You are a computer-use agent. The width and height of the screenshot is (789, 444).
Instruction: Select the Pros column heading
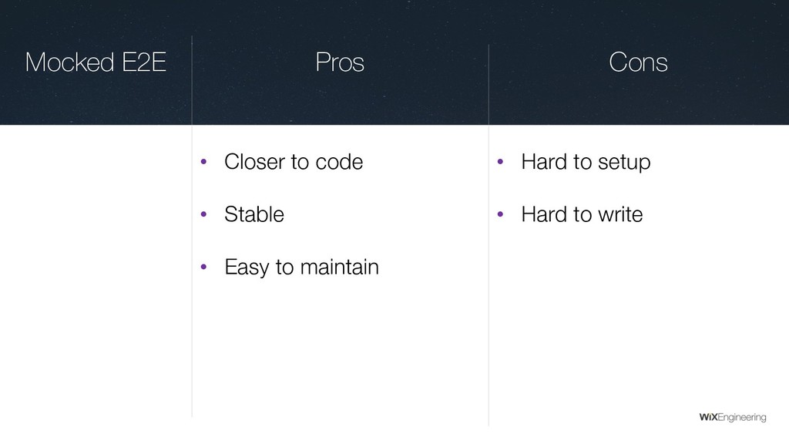coord(340,62)
